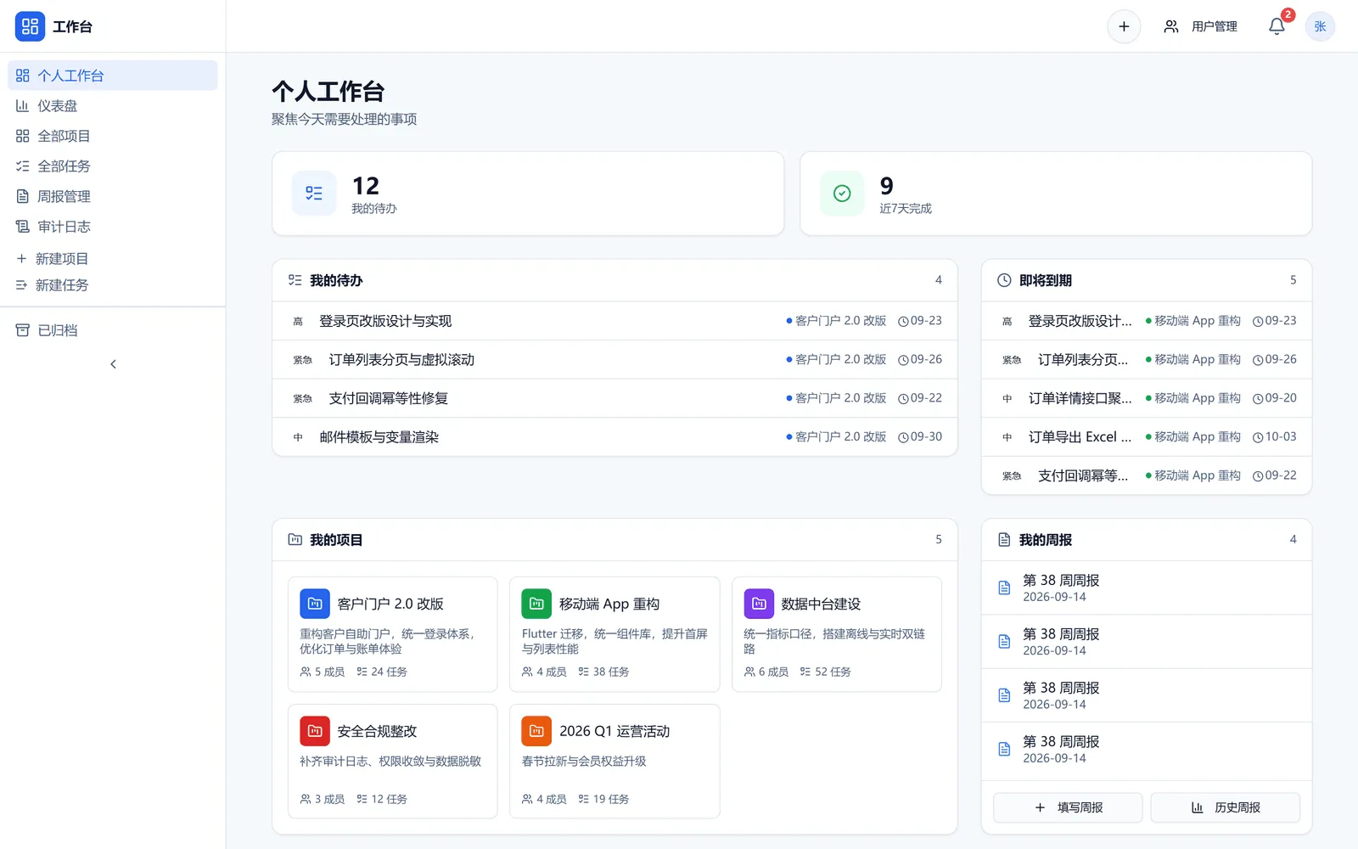Image resolution: width=1358 pixels, height=849 pixels.
Task: Open the 张 user avatar menu
Action: (1320, 26)
